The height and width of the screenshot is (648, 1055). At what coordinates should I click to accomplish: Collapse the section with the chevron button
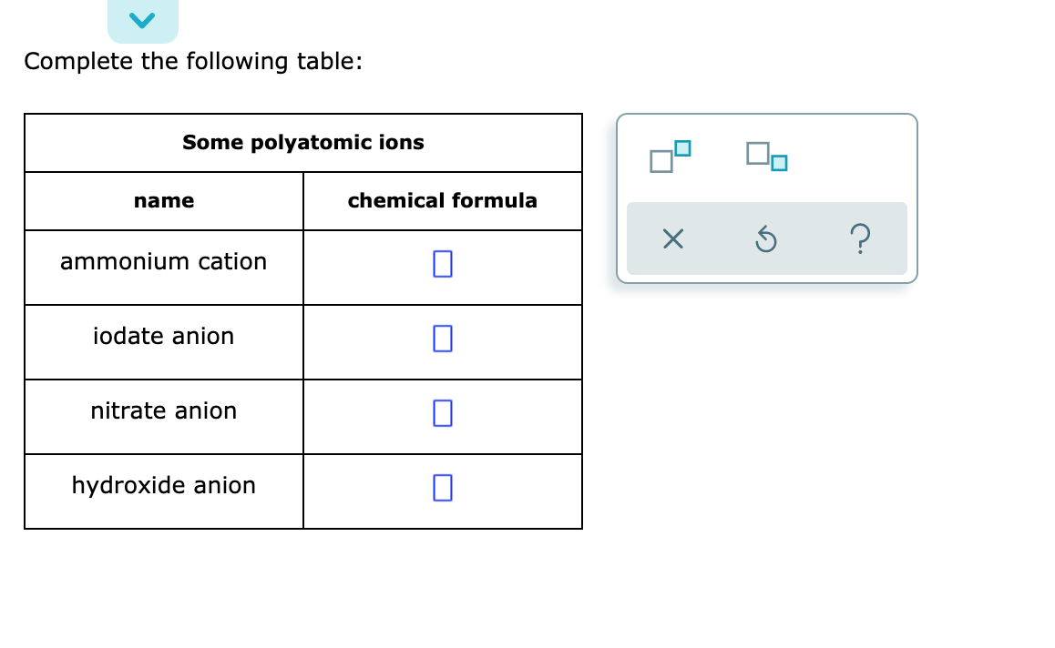(143, 16)
